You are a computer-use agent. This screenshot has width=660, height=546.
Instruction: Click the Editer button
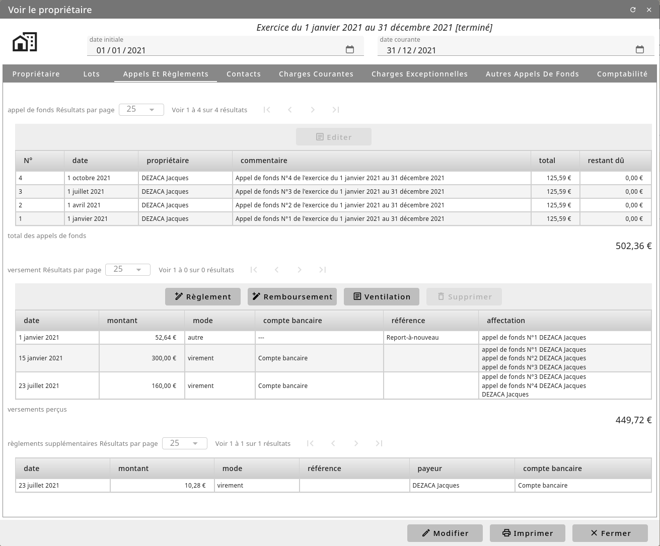click(x=334, y=137)
